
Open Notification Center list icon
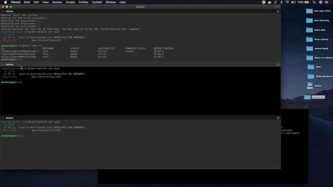327,2
